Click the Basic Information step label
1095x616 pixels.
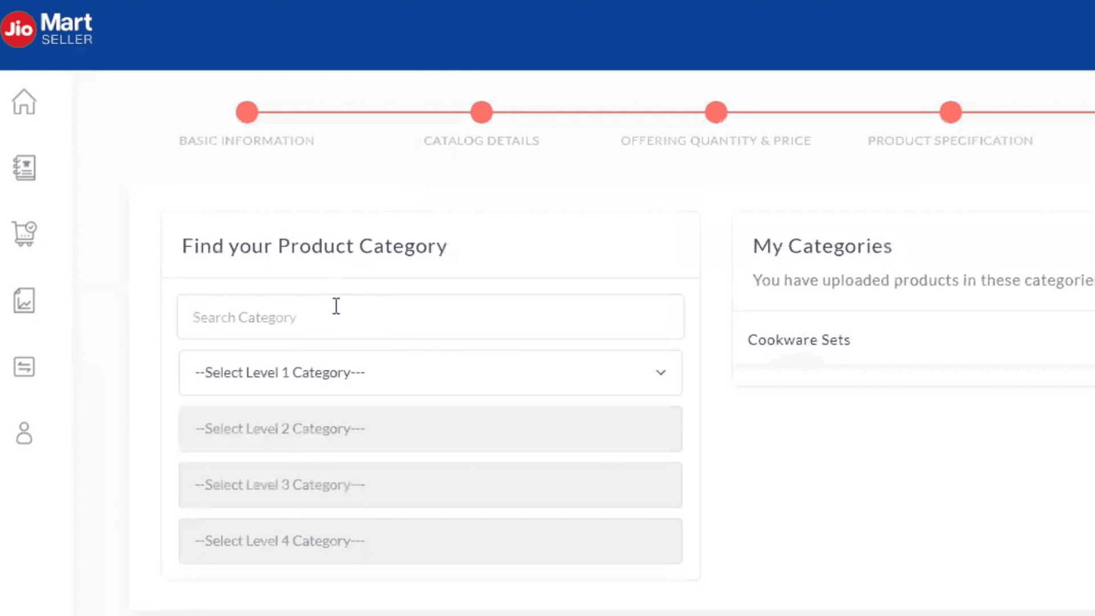[246, 141]
